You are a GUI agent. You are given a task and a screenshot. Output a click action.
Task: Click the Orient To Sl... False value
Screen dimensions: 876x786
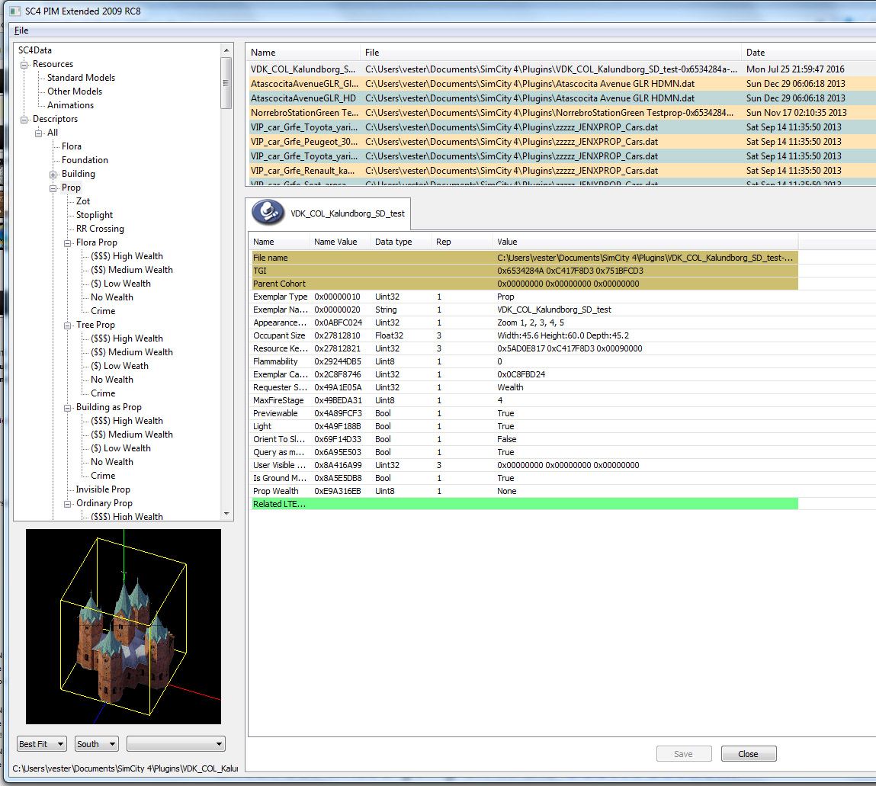tap(507, 440)
